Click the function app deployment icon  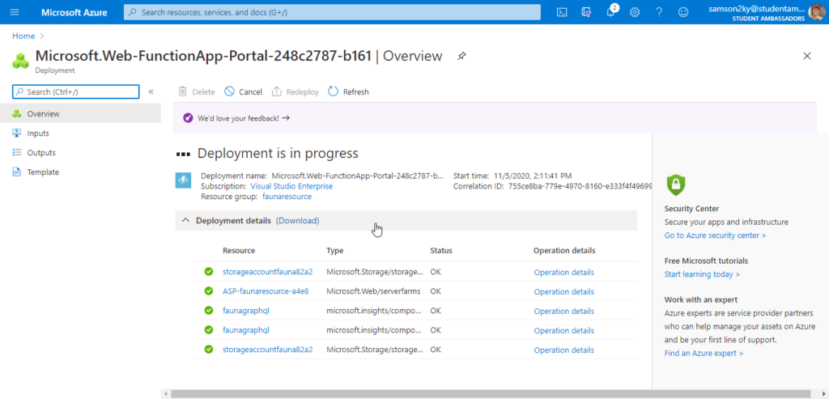[x=183, y=180]
